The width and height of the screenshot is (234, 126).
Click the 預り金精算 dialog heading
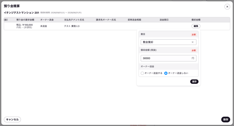(12, 6)
